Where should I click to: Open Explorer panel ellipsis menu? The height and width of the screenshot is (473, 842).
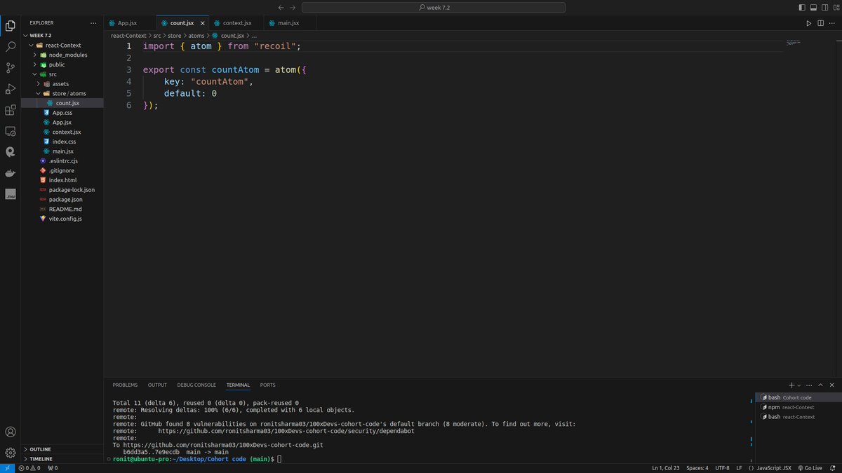click(93, 23)
